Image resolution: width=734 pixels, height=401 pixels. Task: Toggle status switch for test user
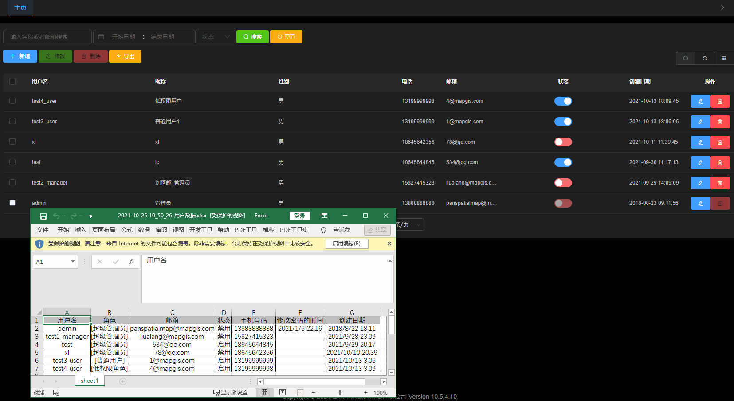563,162
